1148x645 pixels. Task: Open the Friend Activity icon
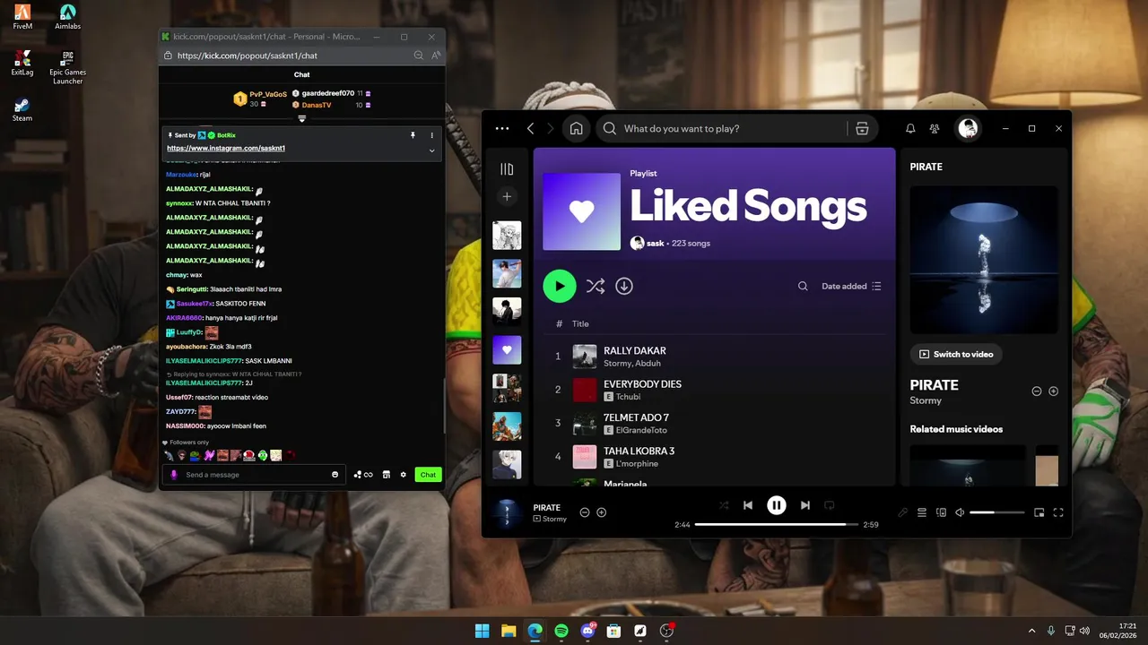click(935, 129)
